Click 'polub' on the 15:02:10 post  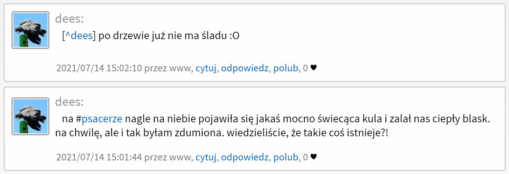(x=286, y=68)
